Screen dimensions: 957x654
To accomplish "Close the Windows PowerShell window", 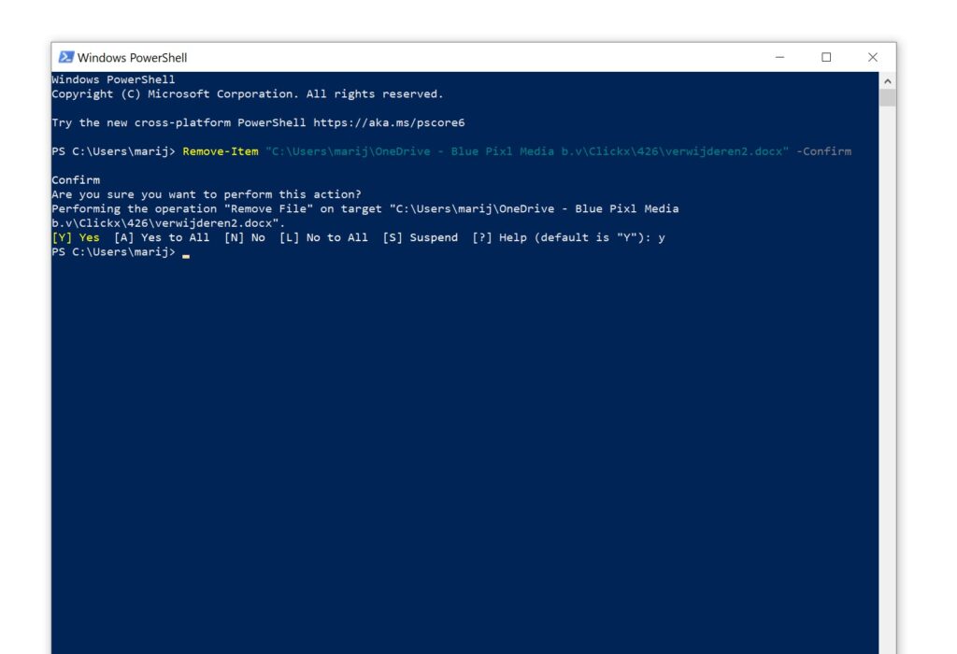I will point(873,57).
